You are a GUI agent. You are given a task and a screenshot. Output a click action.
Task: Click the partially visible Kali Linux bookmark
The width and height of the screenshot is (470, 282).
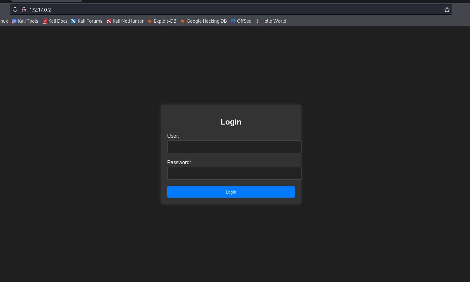[x=4, y=21]
